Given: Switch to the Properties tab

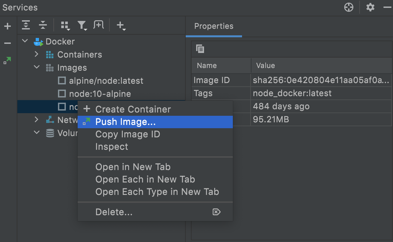Looking at the screenshot, I should coord(214,26).
